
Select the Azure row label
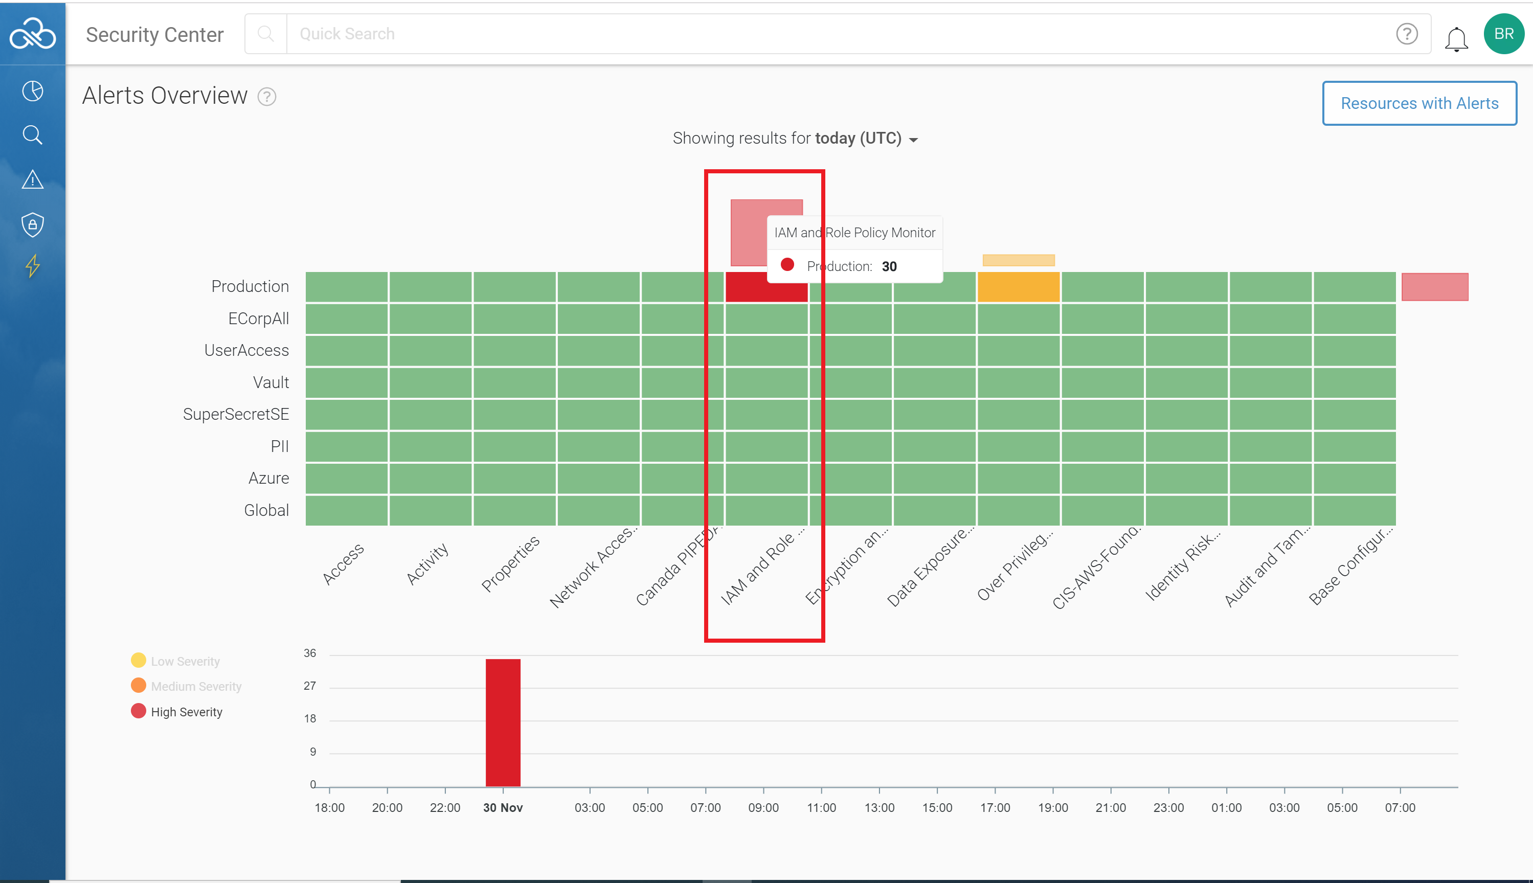click(x=268, y=478)
